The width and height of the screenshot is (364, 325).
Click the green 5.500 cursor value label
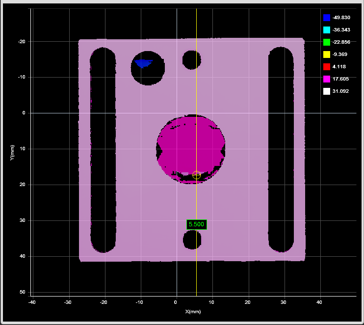[x=196, y=224]
